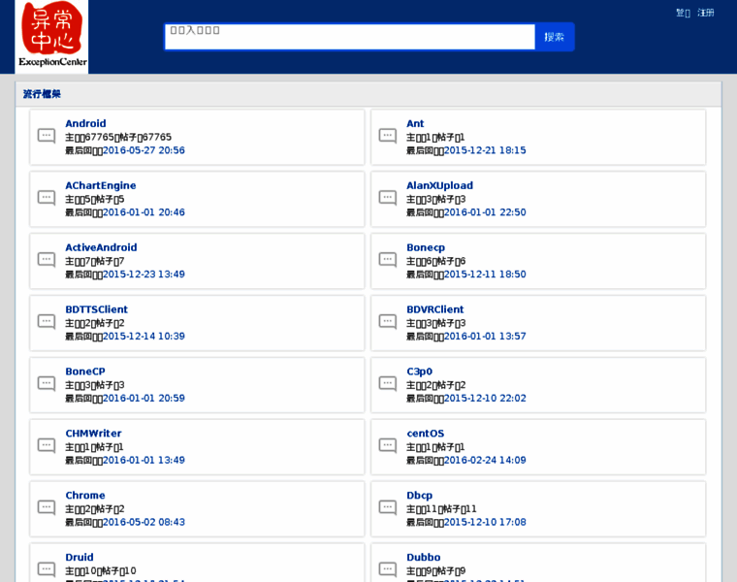Click the Dubbo card chat icon
The width and height of the screenshot is (737, 582).
point(388,570)
